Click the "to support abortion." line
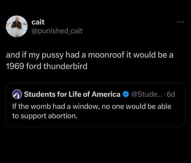This screenshot has width=191, height=163. 45,116
